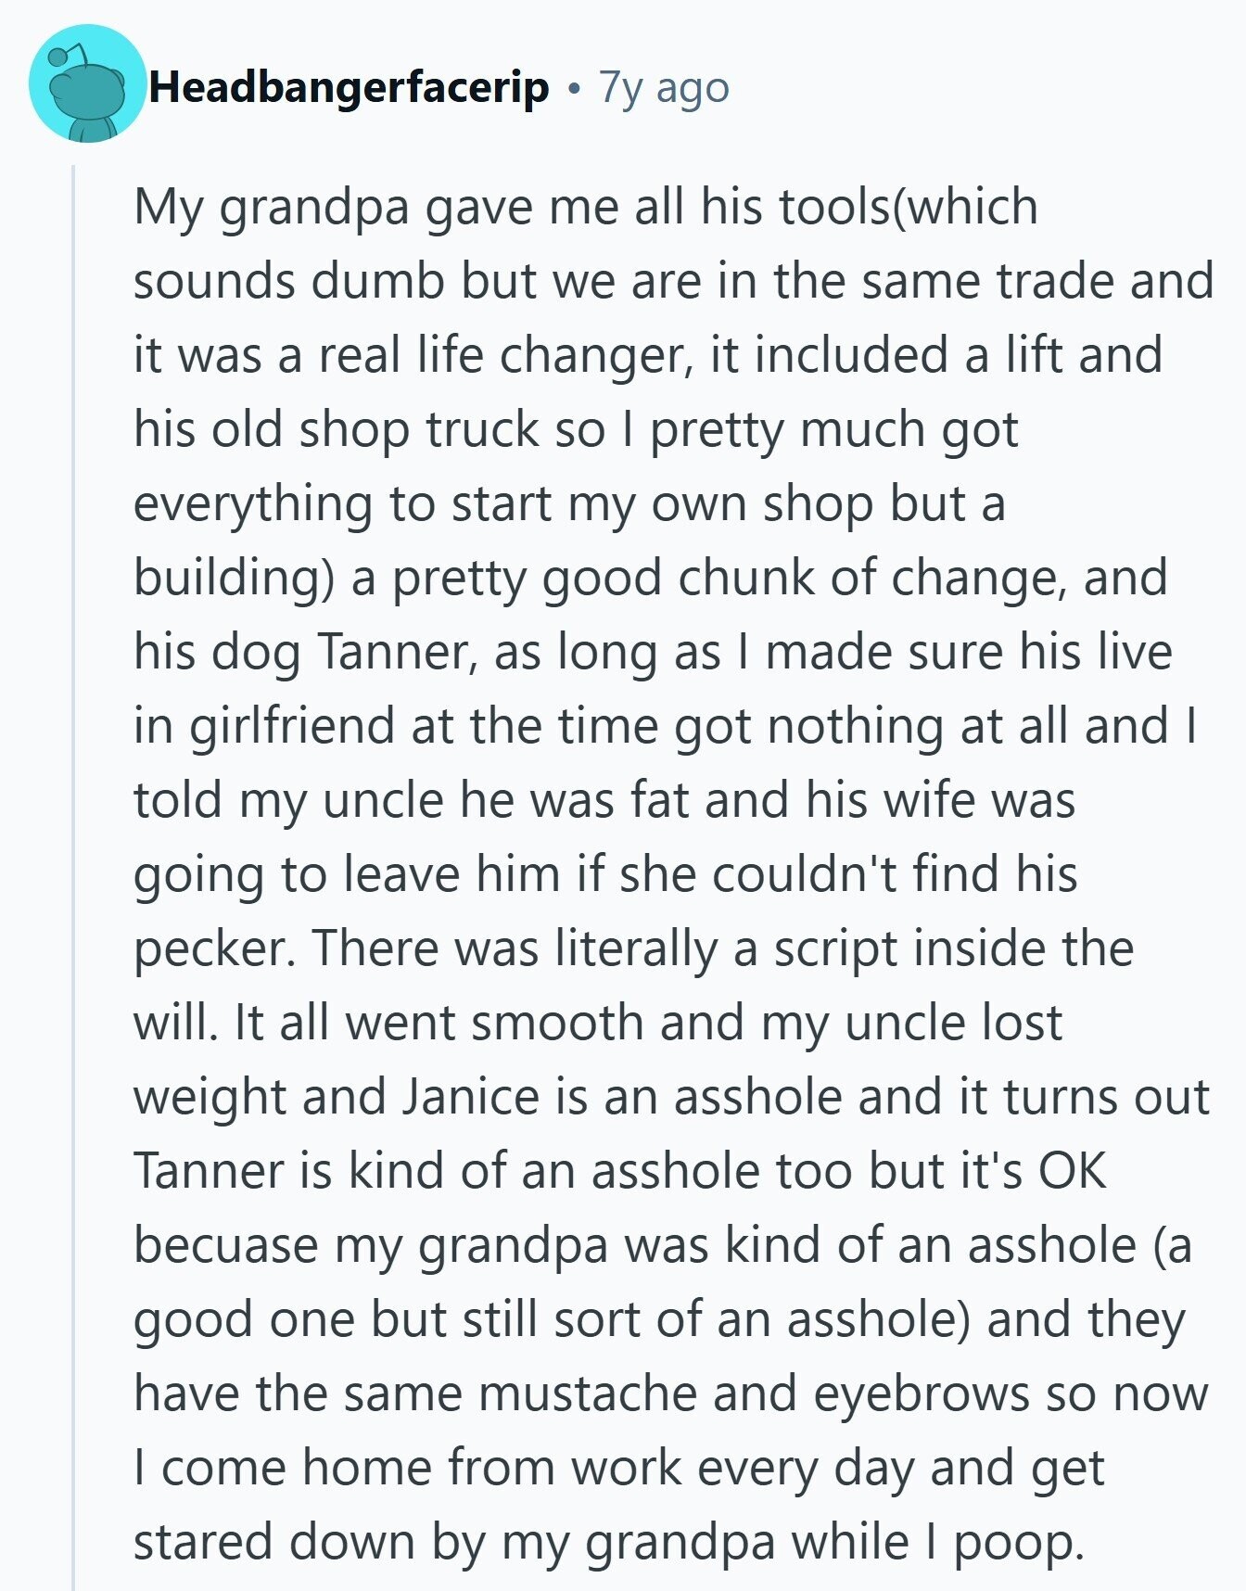Click the word "Janice" in the comment
The width and height of the screenshot is (1246, 1591).
[x=471, y=1097]
